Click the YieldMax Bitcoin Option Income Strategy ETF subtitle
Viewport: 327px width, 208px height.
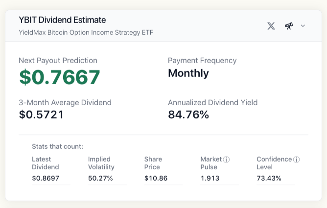pyautogui.click(x=86, y=32)
